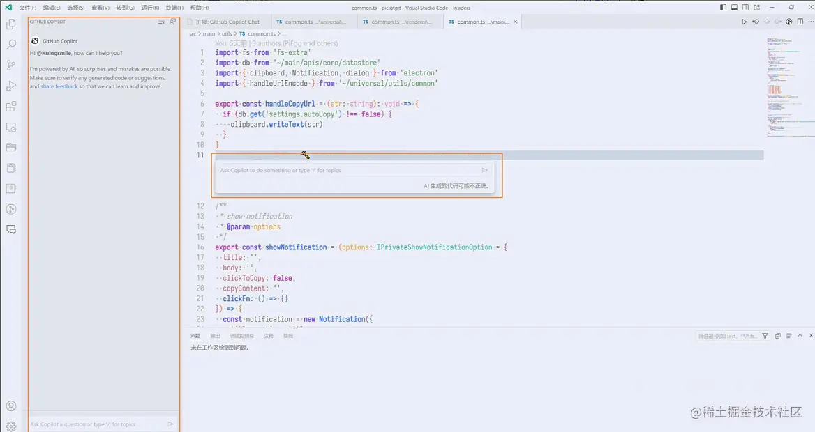Select the 输出 (Output) panel tab
Image resolution: width=815 pixels, height=432 pixels.
pos(215,336)
